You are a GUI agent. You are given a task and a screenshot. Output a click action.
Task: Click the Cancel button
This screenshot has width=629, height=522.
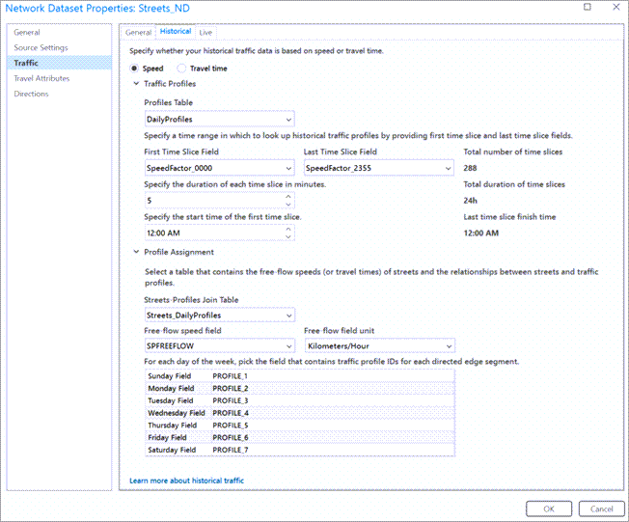click(601, 508)
